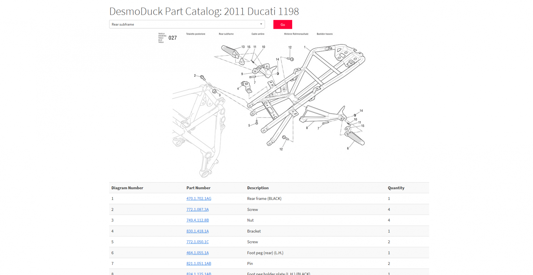Select the 'Foot peg (rear) (L.H.)' description
This screenshot has width=533, height=275.
(x=265, y=253)
